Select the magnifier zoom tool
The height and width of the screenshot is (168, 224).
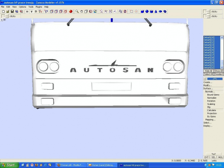77,11
